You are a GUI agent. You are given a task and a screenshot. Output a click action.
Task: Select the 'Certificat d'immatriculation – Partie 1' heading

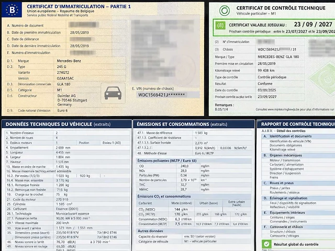(x=79, y=6)
